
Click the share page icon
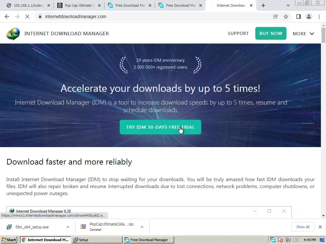[275, 17]
